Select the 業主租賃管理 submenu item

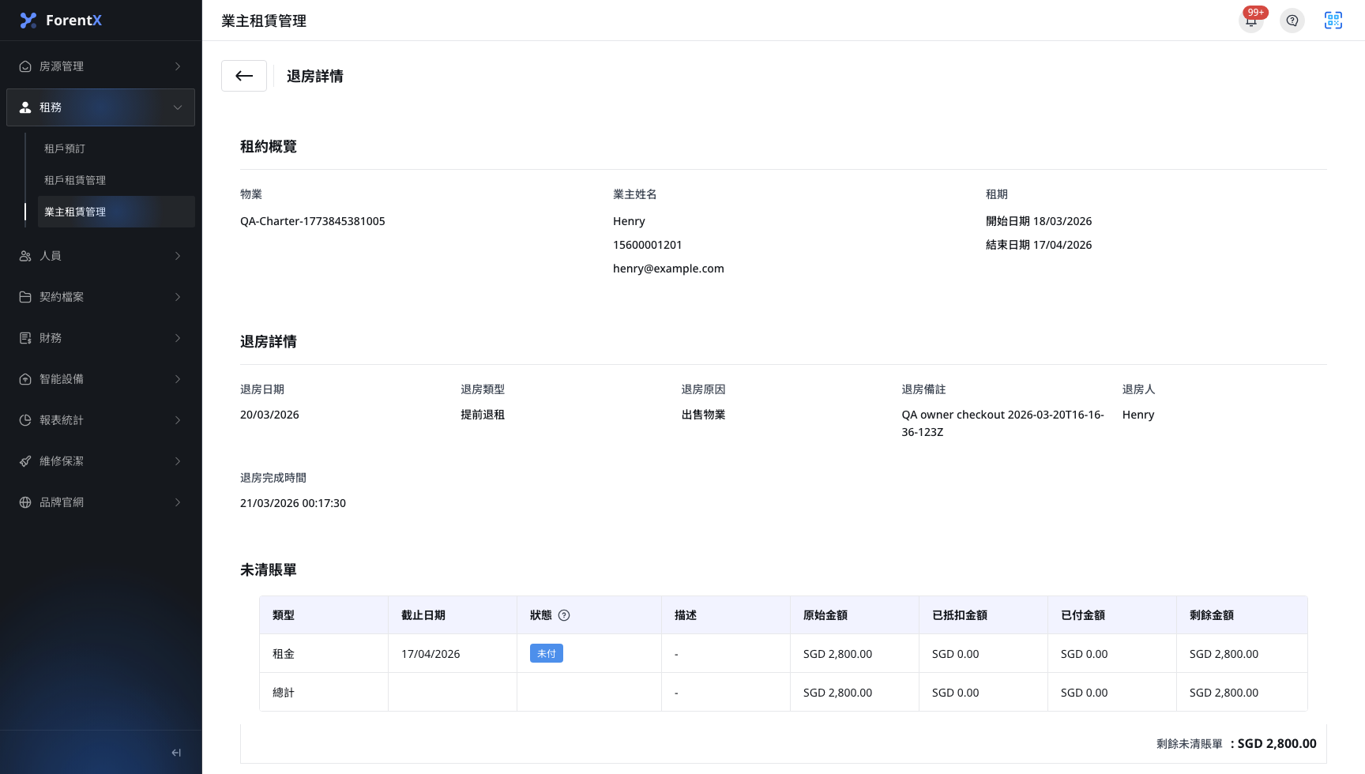116,212
